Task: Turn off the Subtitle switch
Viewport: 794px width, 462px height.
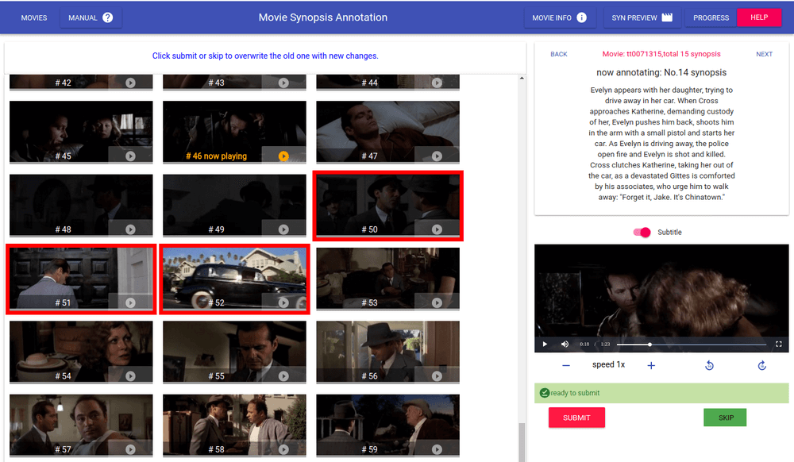Action: click(x=642, y=232)
